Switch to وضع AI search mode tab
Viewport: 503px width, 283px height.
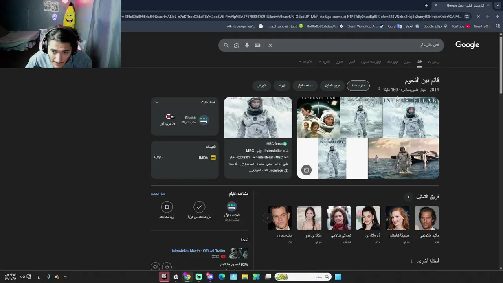coord(433,62)
